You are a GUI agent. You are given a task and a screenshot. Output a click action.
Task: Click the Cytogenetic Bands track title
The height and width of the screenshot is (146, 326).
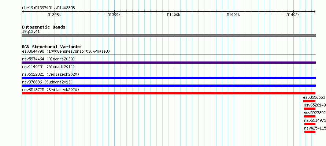pos(44,27)
